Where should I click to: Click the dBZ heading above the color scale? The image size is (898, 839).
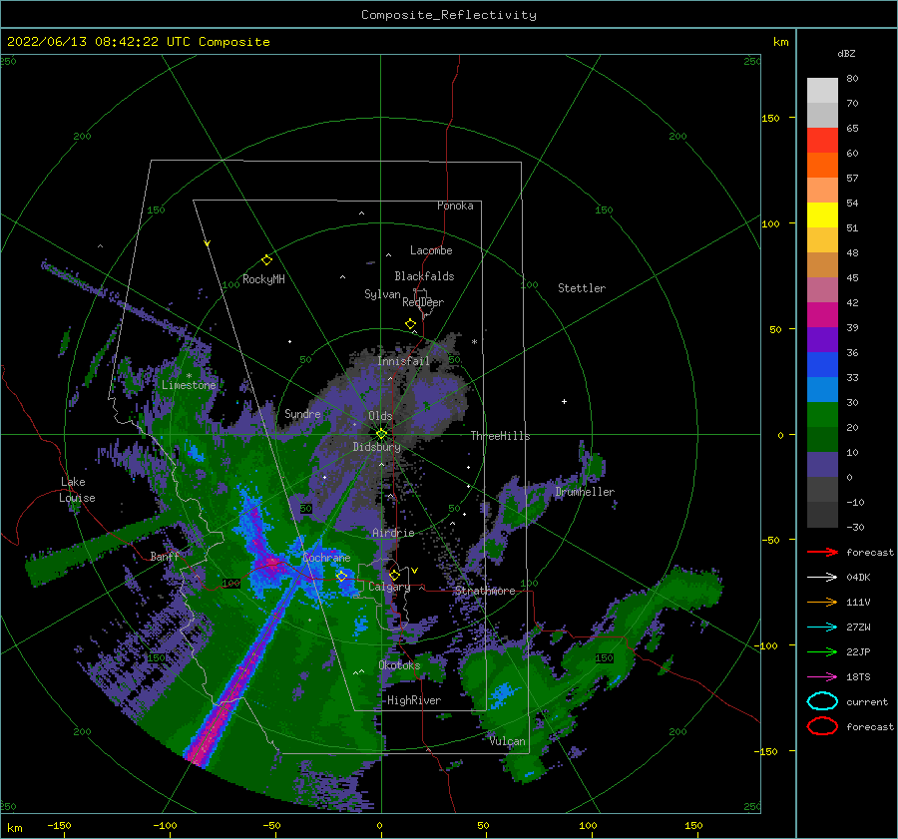coord(846,53)
